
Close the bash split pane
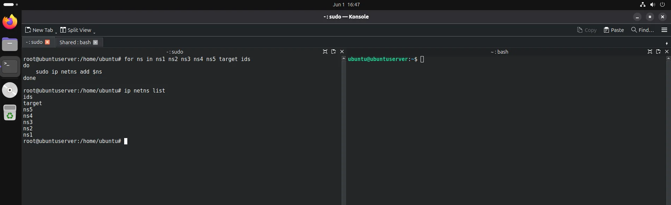pos(667,52)
